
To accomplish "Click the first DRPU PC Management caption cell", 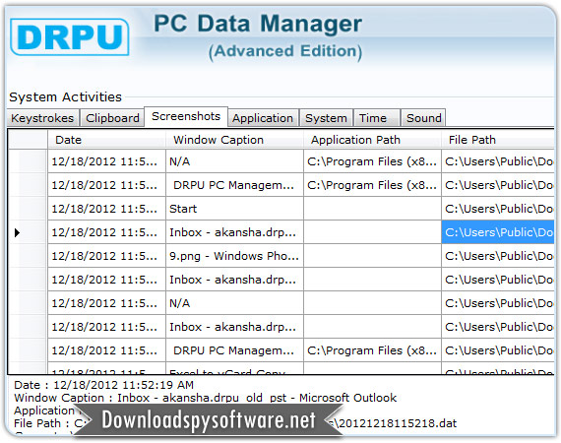I will pos(234,185).
